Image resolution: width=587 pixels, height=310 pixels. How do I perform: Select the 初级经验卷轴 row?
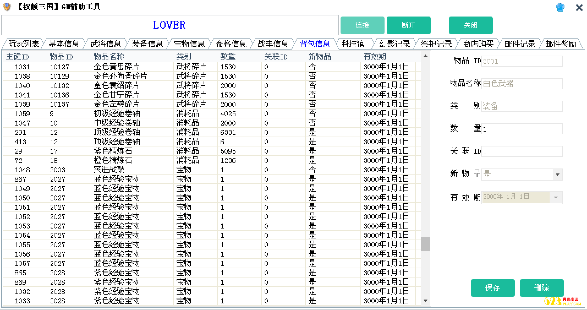click(212, 114)
